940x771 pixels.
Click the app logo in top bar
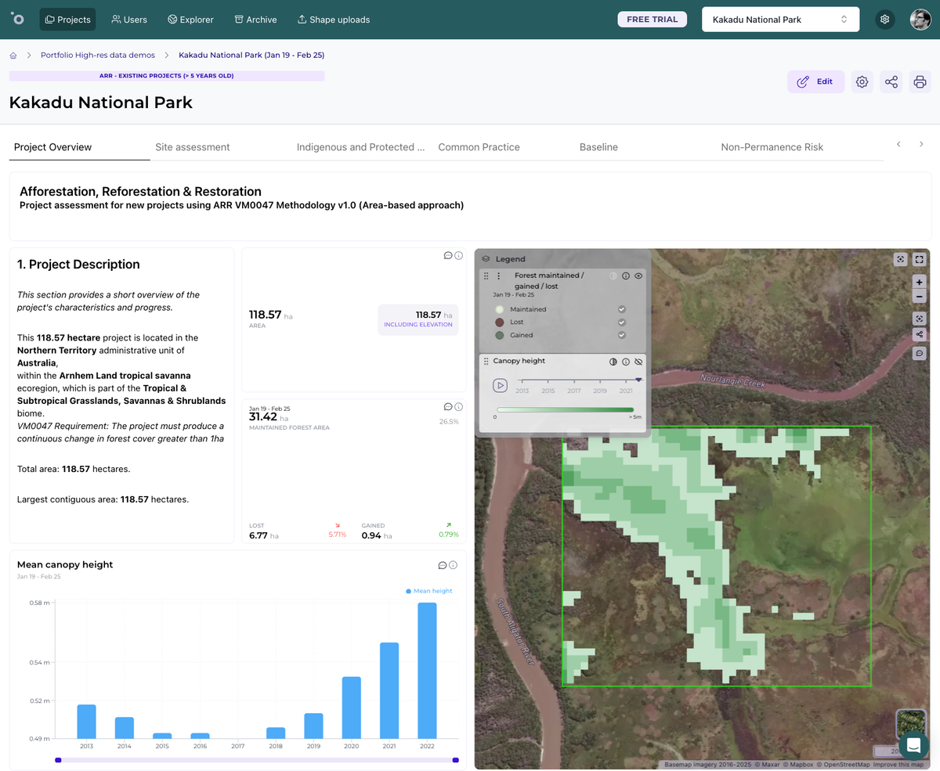pos(17,19)
